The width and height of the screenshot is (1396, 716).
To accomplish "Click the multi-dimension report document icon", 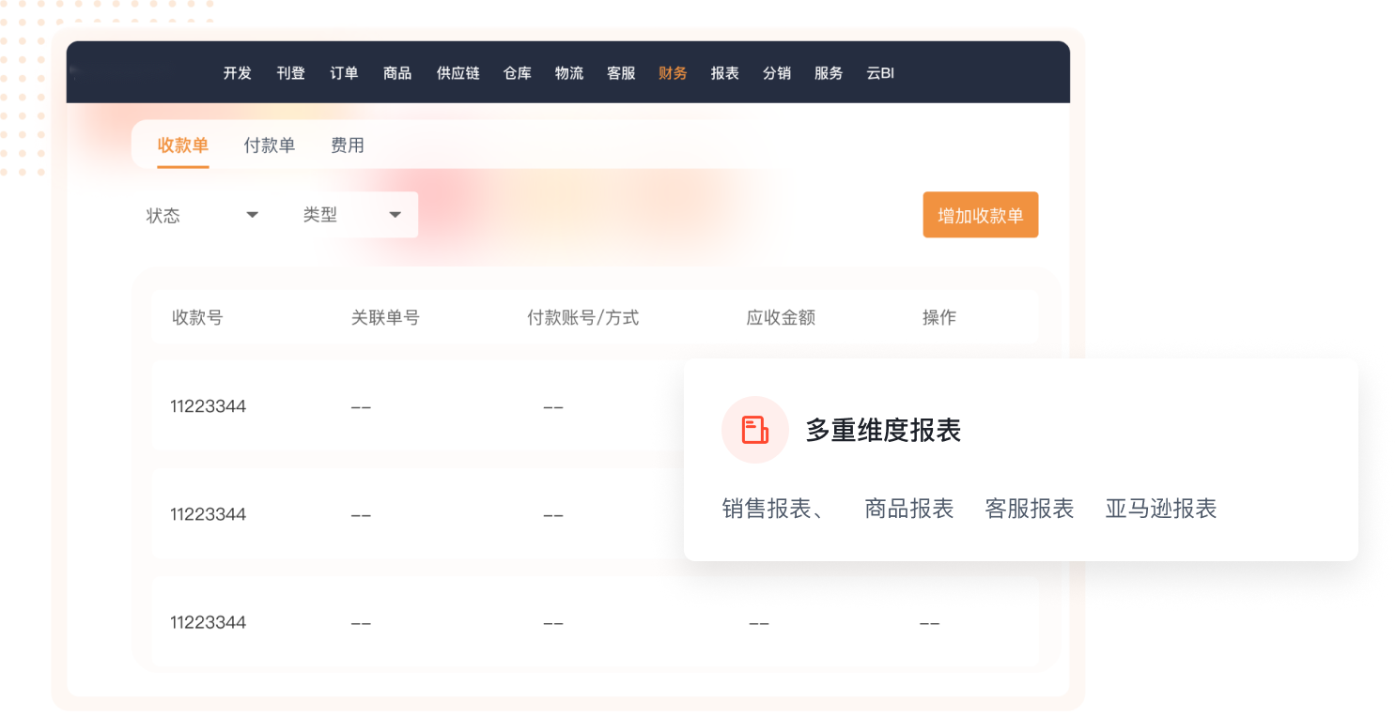I will click(754, 430).
